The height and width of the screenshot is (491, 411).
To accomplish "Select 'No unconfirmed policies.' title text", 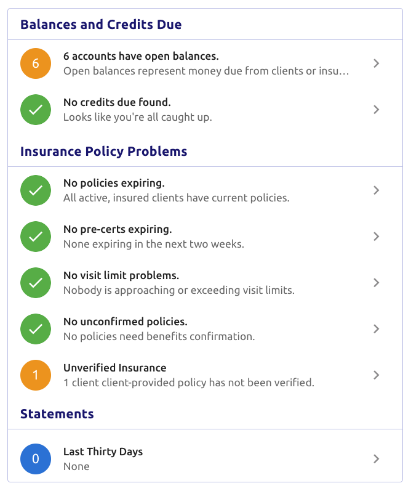I will [x=126, y=322].
